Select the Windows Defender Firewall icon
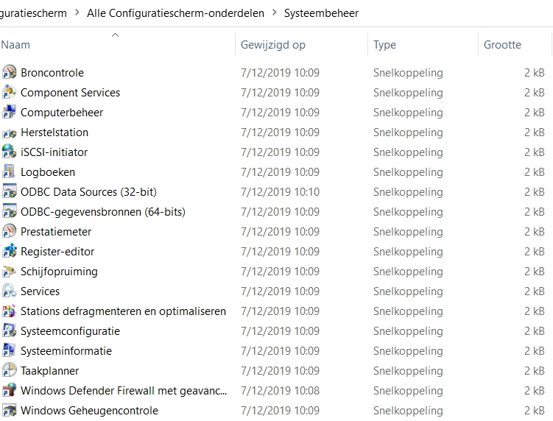 pyautogui.click(x=9, y=390)
